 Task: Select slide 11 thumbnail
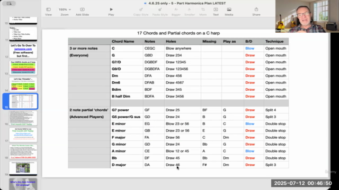pyautogui.click(x=23, y=34)
